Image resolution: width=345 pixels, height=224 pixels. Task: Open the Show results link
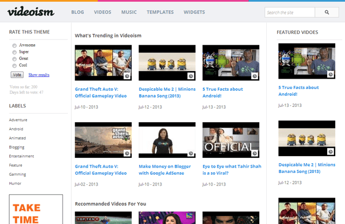click(x=39, y=75)
